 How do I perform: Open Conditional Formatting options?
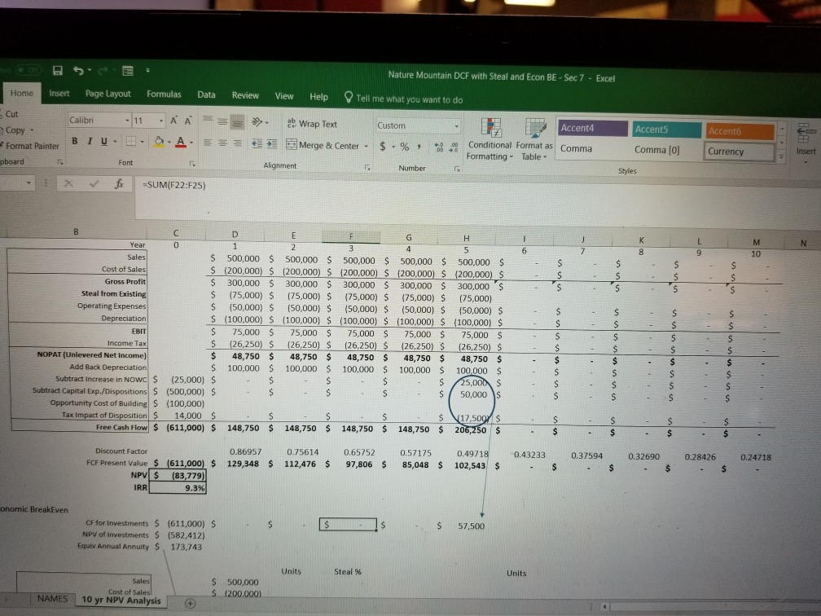point(492,139)
